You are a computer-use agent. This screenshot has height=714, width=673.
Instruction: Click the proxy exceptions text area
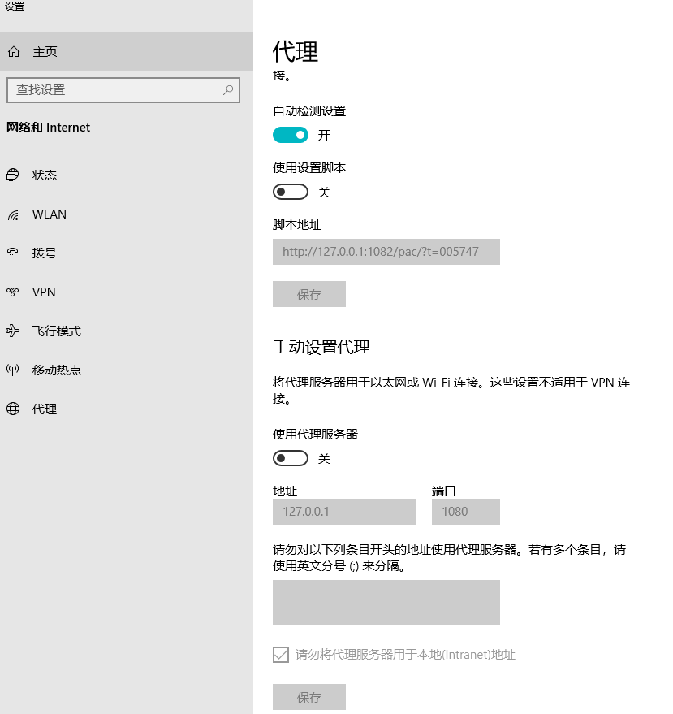(x=386, y=603)
